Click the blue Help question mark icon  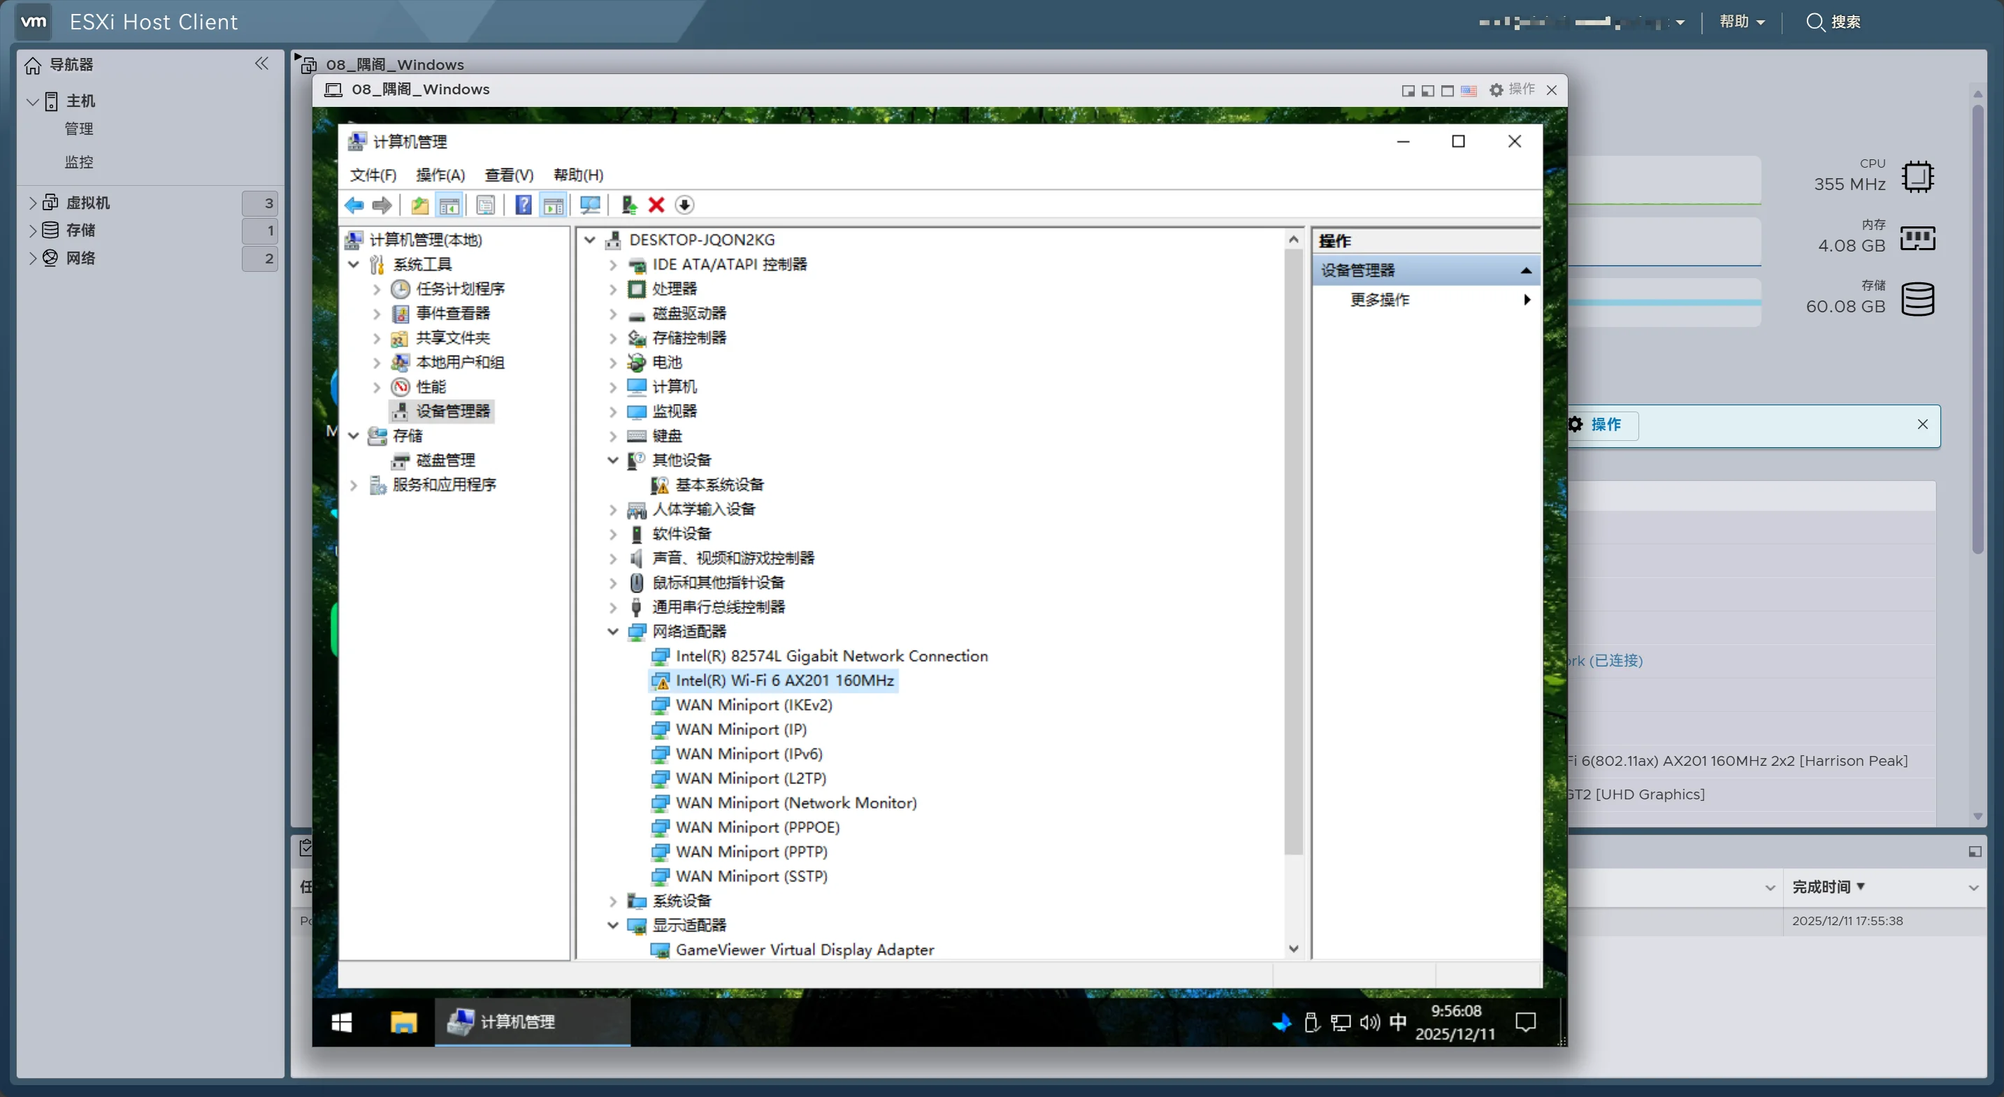(x=524, y=205)
